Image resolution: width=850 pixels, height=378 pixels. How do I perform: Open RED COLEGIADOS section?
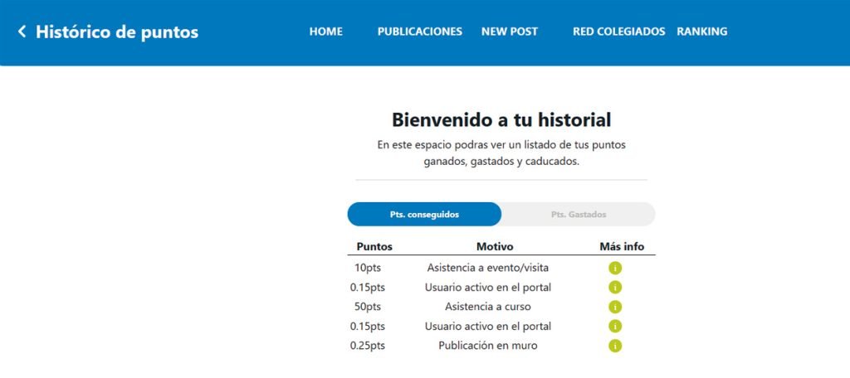coord(618,31)
